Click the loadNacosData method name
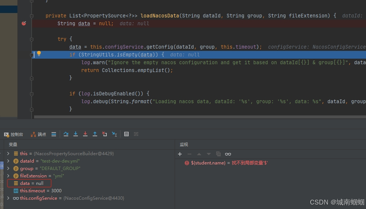Image resolution: width=366 pixels, height=209 pixels. (160, 16)
